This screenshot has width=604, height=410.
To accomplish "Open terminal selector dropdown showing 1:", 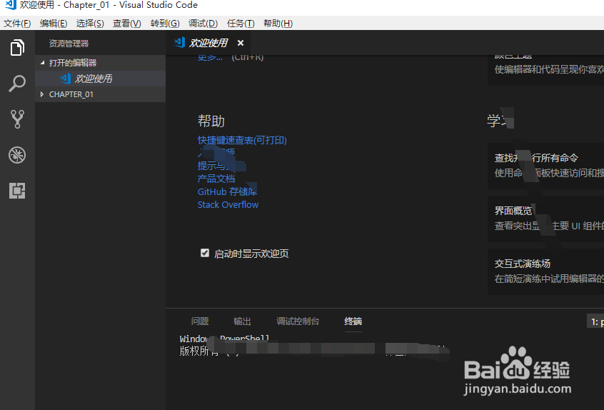I will [595, 321].
